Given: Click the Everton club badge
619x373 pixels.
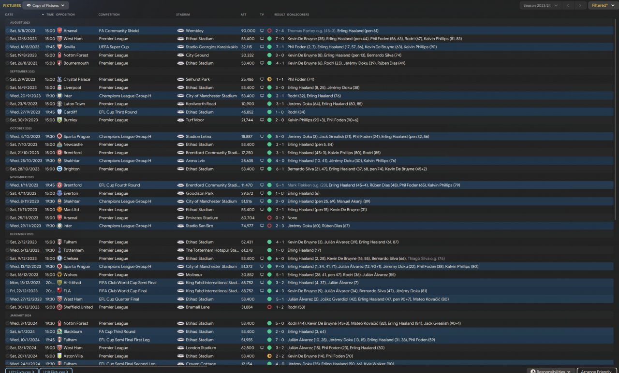Looking at the screenshot, I should pos(59,193).
